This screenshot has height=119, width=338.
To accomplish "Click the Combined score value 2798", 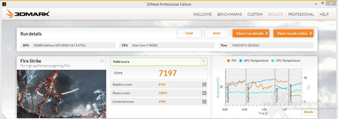I will tap(162, 102).
